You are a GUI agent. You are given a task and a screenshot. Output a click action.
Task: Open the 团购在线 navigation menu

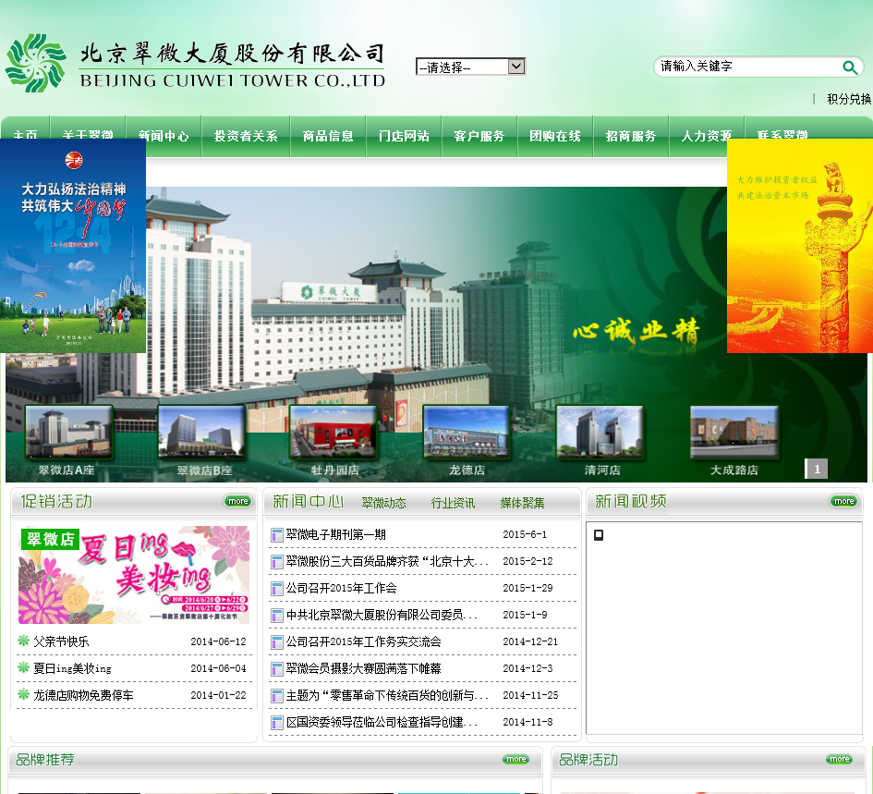point(555,136)
